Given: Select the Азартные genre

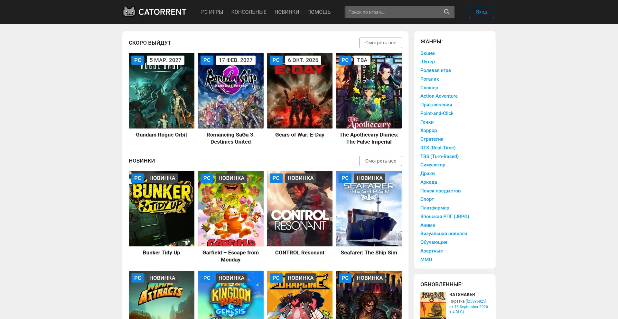Looking at the screenshot, I should tap(432, 251).
